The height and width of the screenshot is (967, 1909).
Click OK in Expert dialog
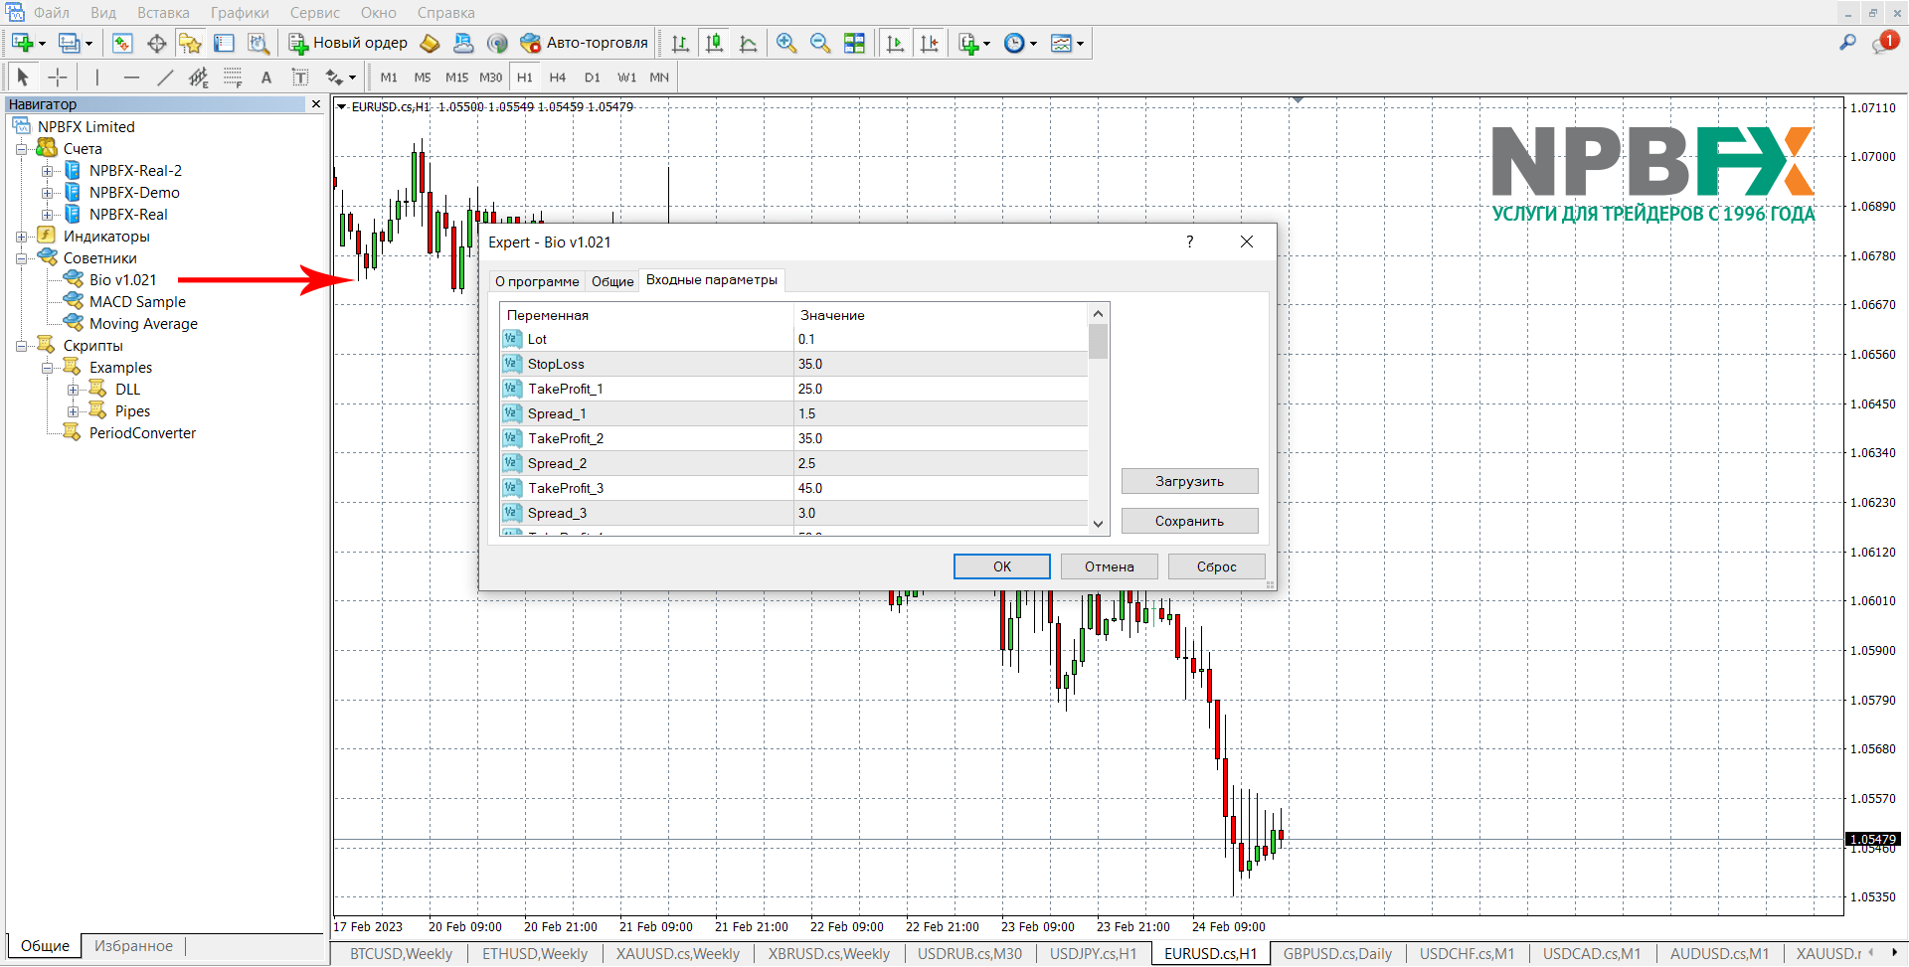click(x=1002, y=566)
